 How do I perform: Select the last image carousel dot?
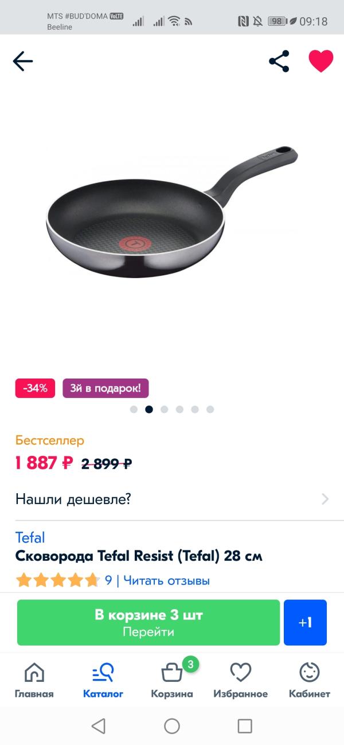click(x=210, y=409)
